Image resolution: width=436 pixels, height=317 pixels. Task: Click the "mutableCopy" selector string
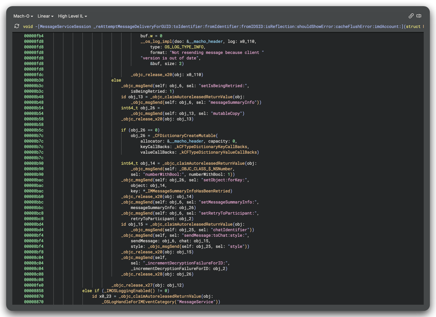[x=226, y=113]
